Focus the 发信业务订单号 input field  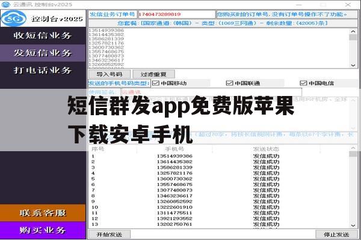(176, 14)
